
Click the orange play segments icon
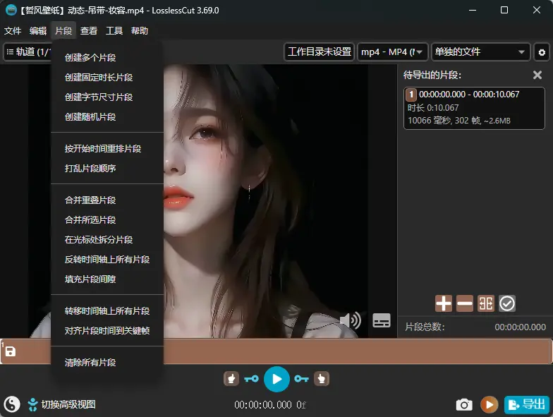(490, 404)
